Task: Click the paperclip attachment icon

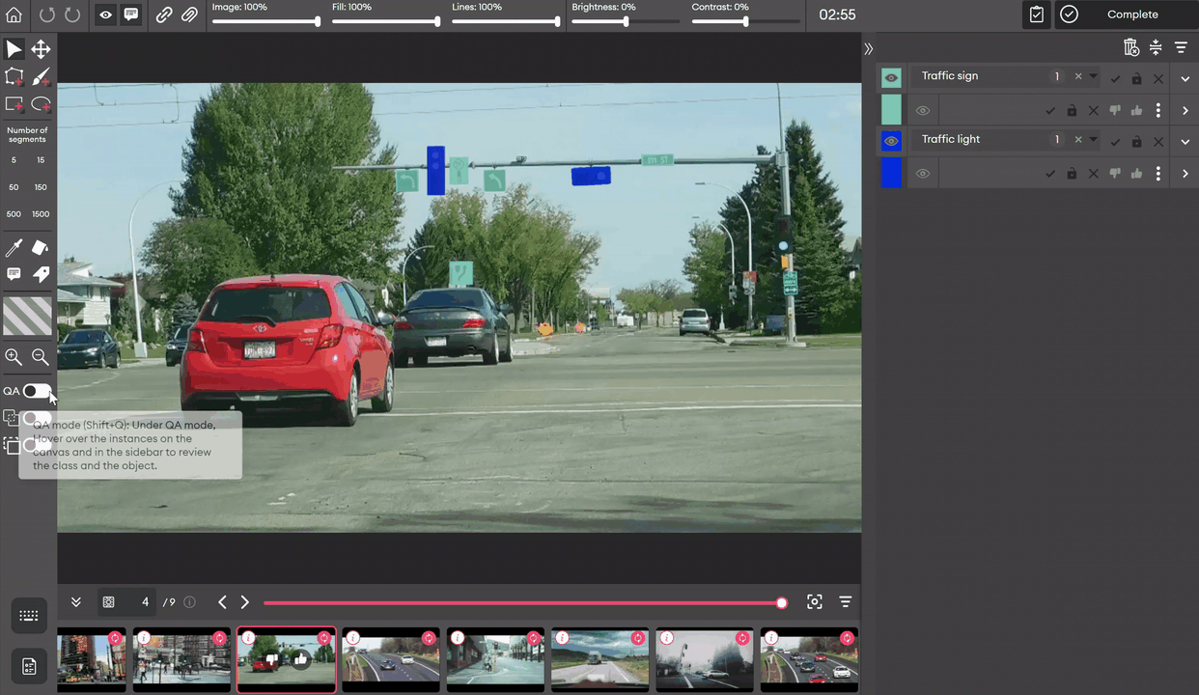Action: tap(189, 14)
